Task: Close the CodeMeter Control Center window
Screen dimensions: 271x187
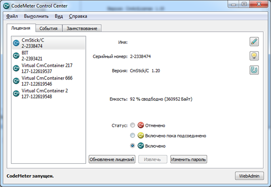Action: (x=259, y=4)
